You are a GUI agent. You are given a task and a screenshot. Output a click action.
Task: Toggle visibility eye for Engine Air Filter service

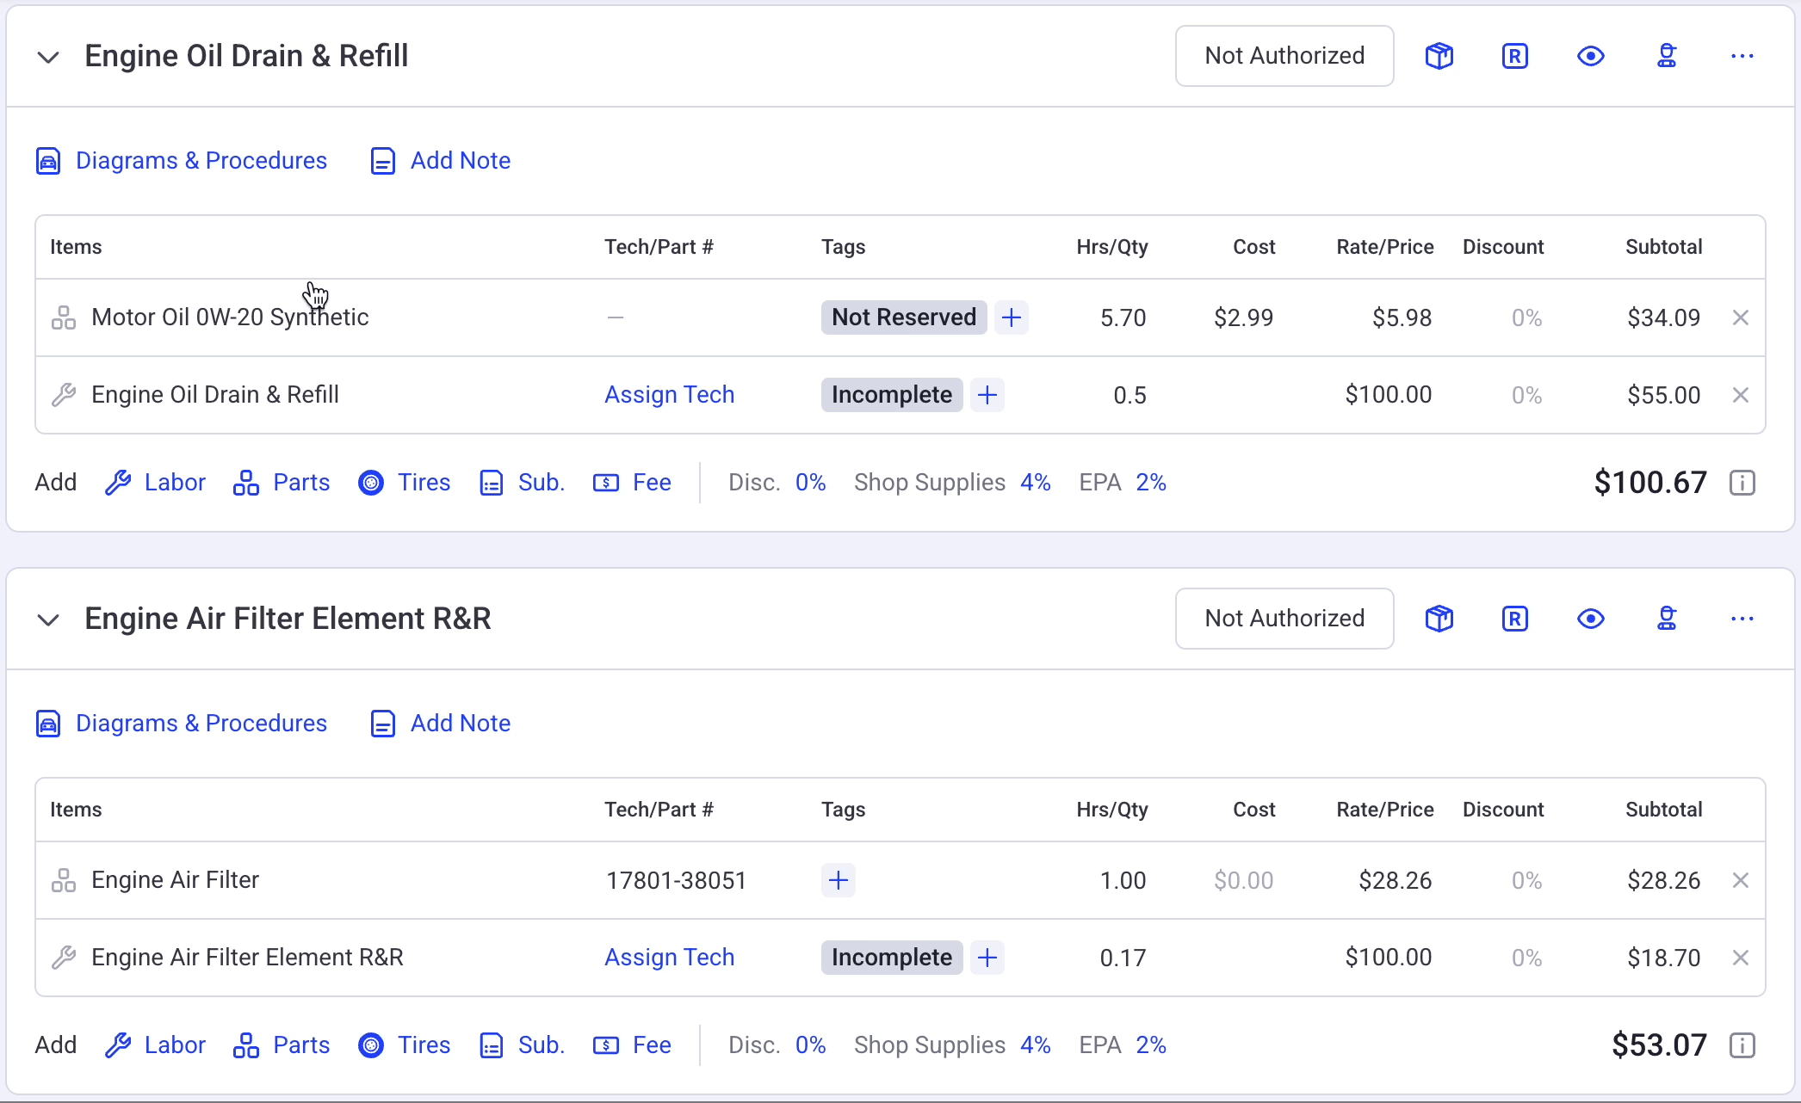pos(1590,619)
